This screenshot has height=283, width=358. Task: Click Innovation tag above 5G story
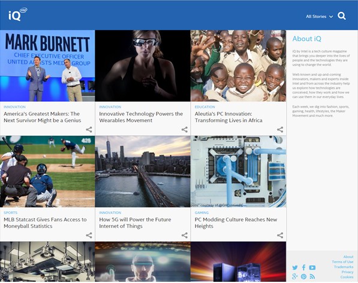pyautogui.click(x=110, y=212)
